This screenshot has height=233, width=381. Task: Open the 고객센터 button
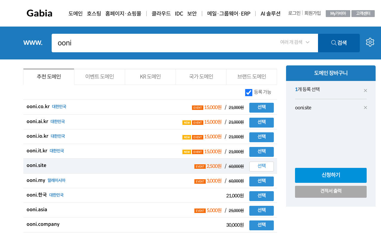(363, 13)
